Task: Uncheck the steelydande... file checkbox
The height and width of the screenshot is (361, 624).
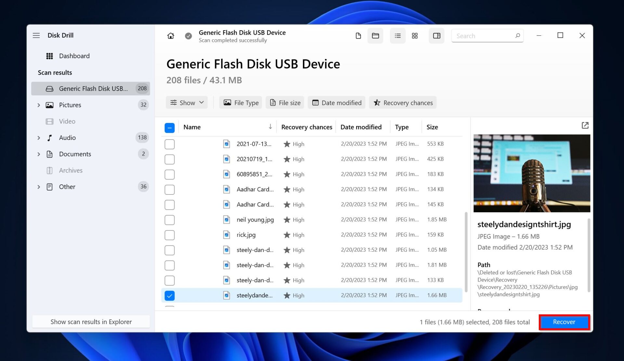Action: [170, 295]
